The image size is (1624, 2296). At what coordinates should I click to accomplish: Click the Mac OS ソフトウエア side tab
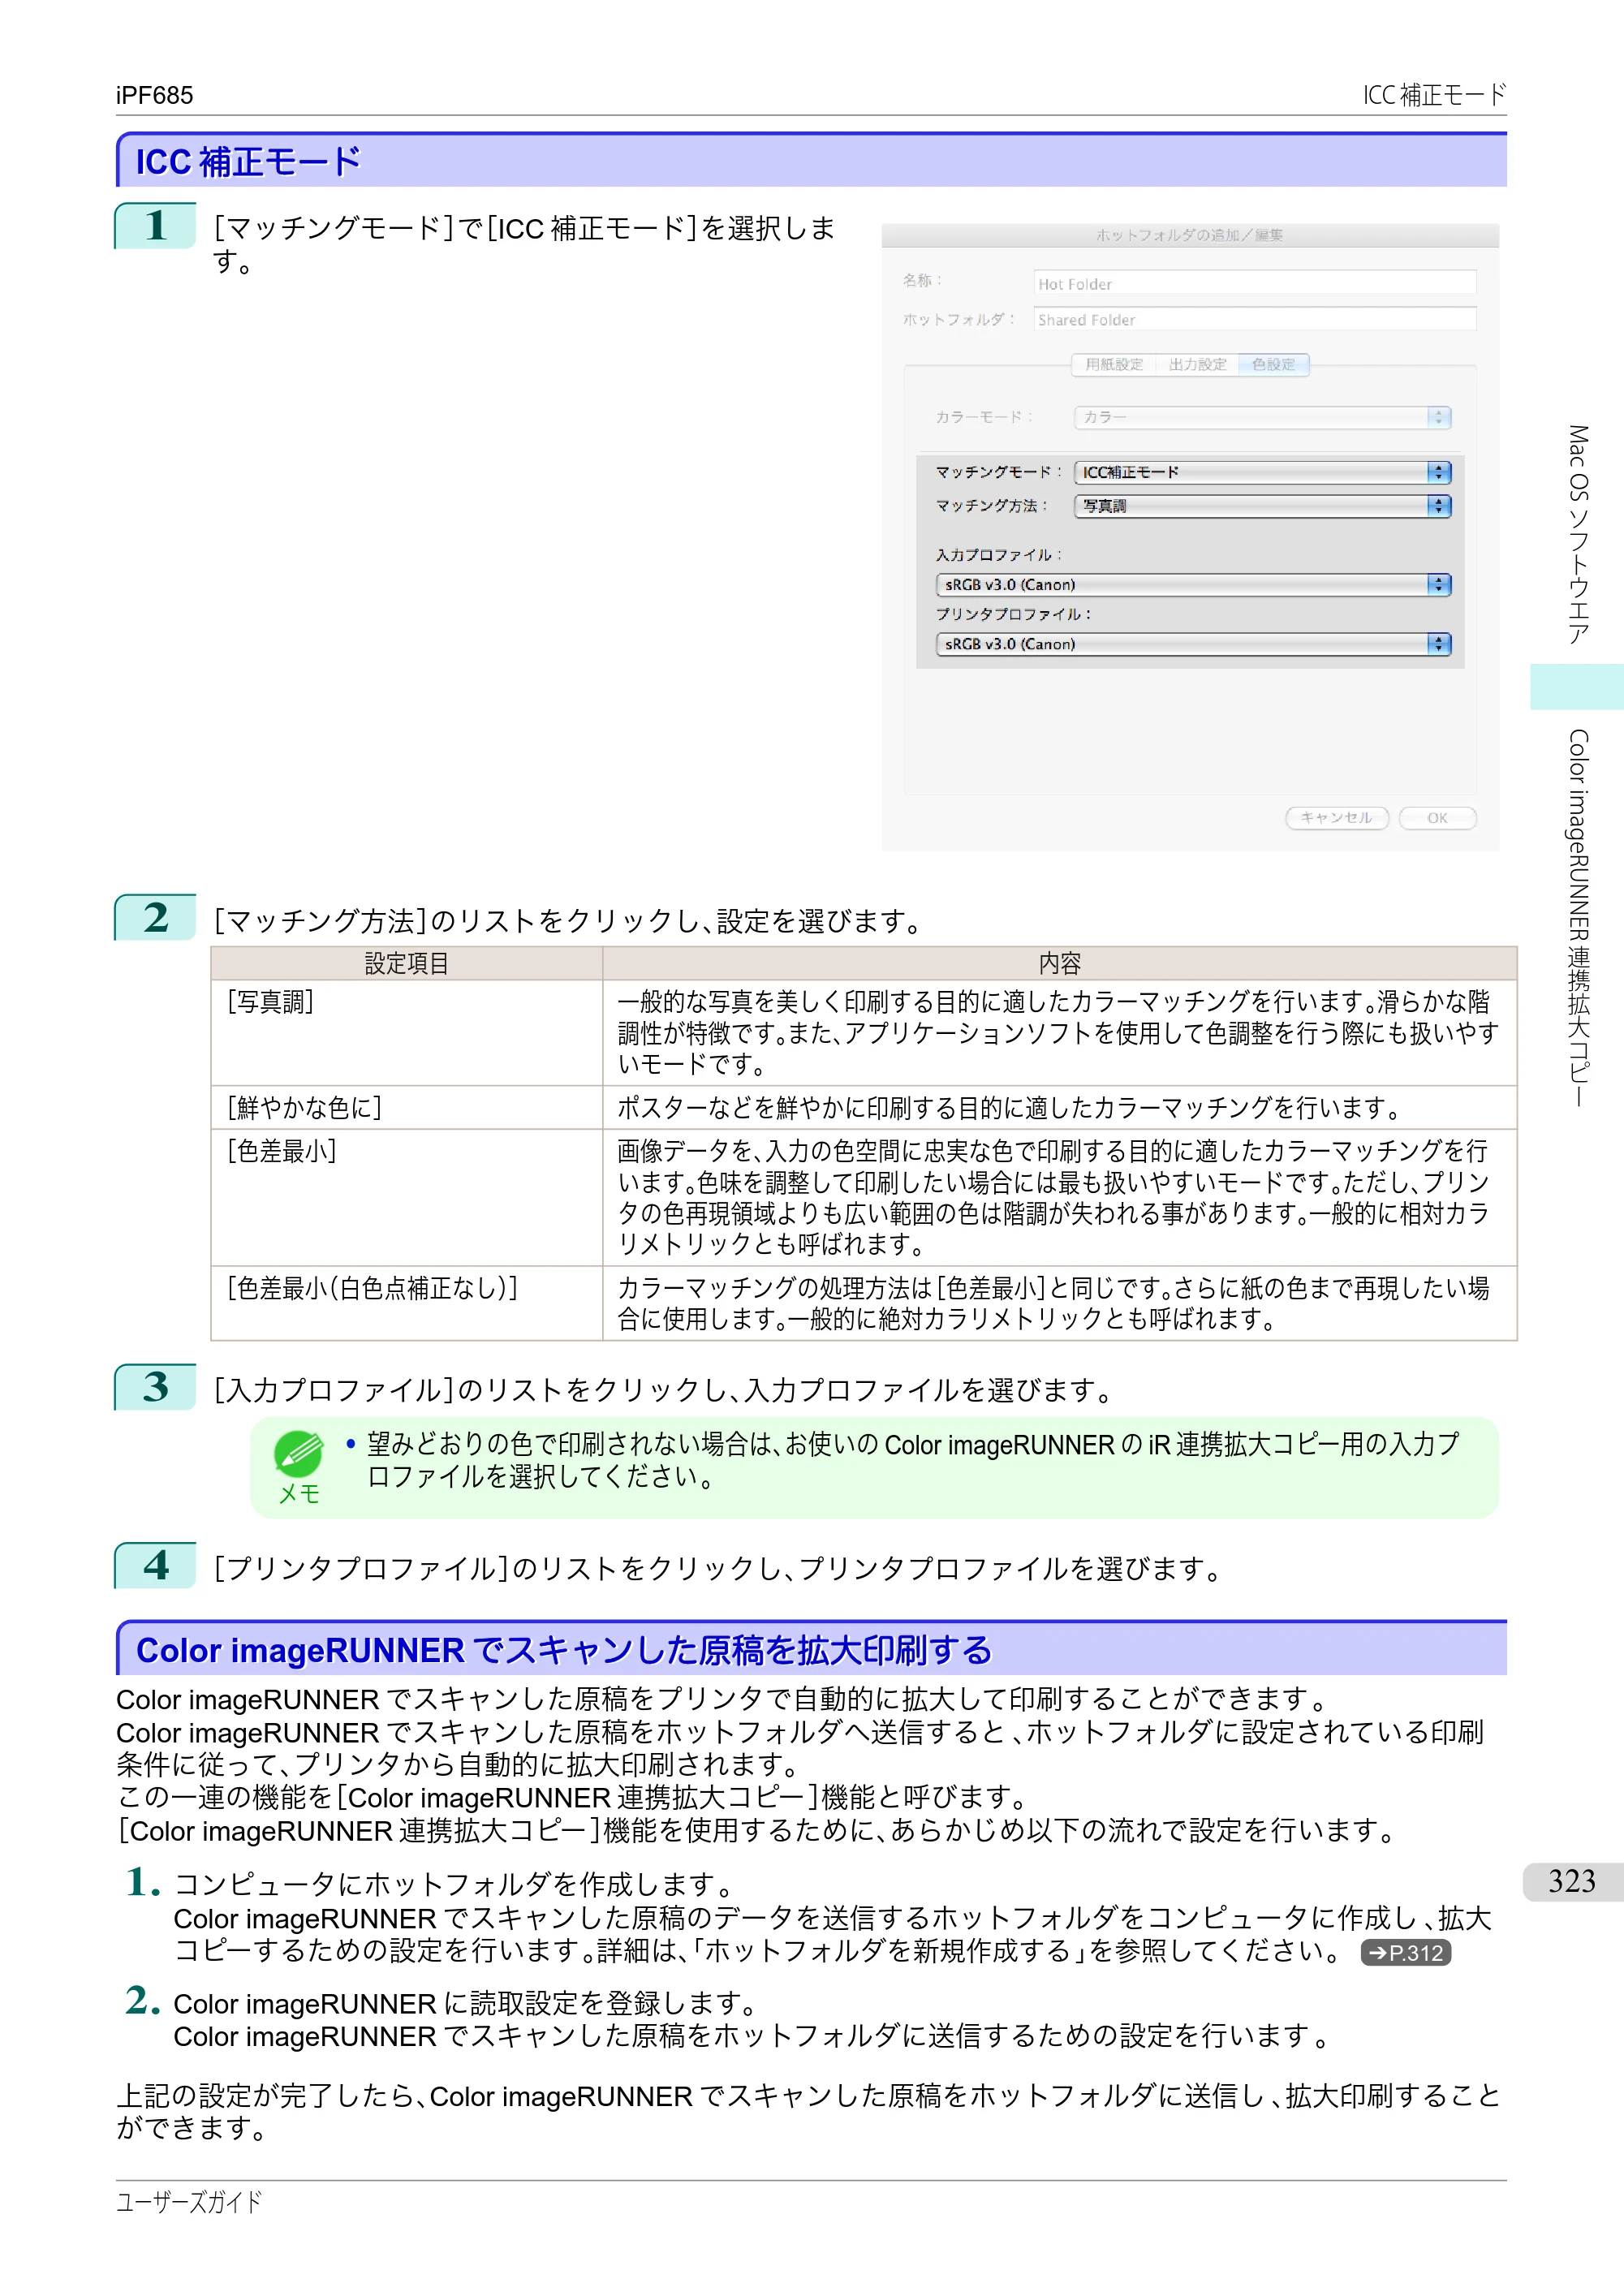1578,534
